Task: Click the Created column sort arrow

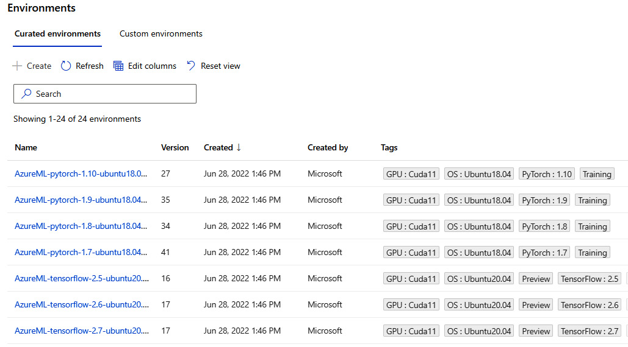Action: click(x=239, y=147)
